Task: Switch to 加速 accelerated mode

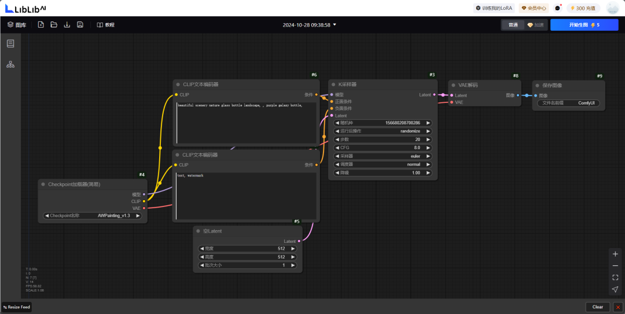Action: pyautogui.click(x=535, y=25)
